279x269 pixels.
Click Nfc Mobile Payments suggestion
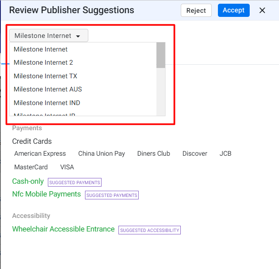tap(47, 194)
